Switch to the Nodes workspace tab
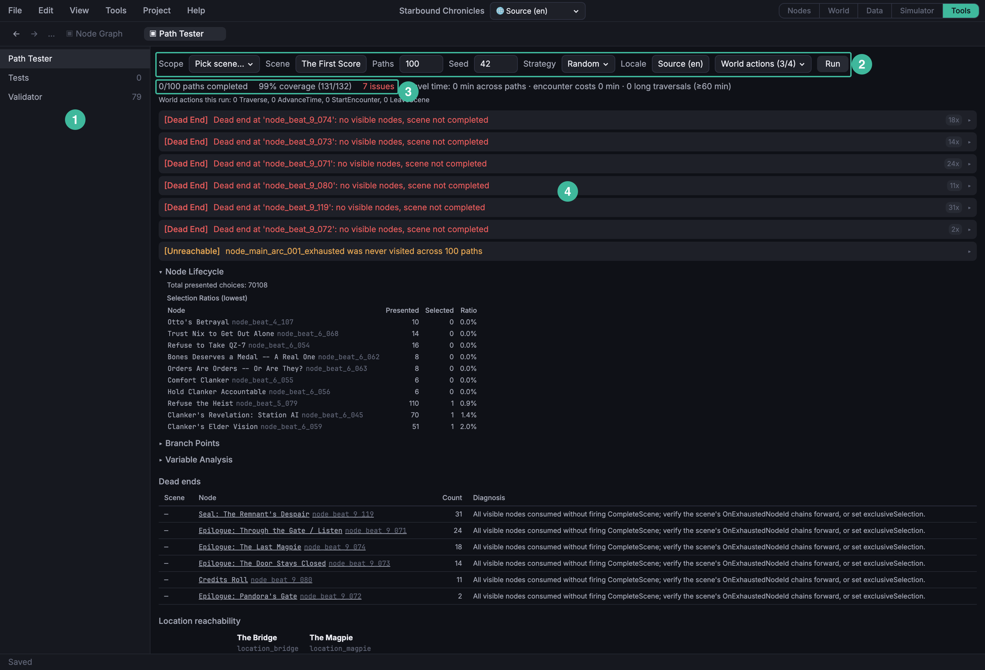Viewport: 985px width, 670px height. [799, 11]
